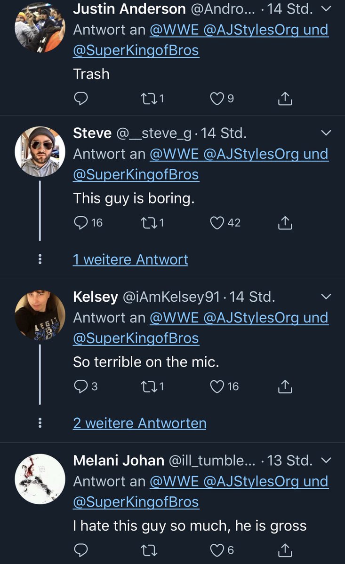This screenshot has height=564, width=345.
Task: Open the options chevron on Justin Anderson's tweet
Action: (x=326, y=9)
